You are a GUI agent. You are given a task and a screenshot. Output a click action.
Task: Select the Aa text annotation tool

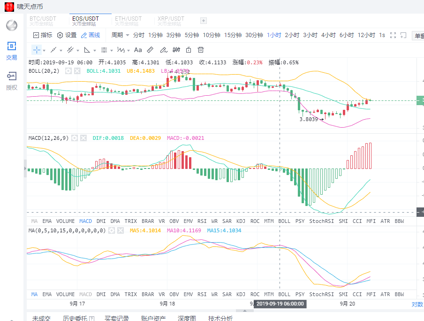click(138, 50)
